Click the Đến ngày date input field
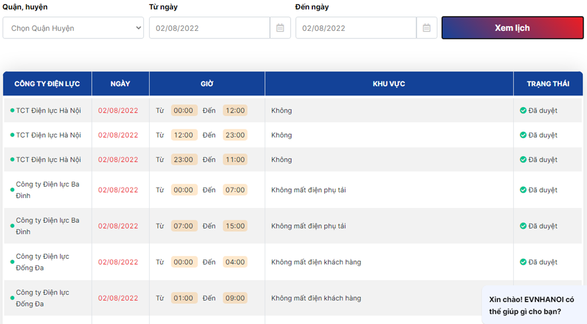The image size is (587, 324). (x=355, y=27)
